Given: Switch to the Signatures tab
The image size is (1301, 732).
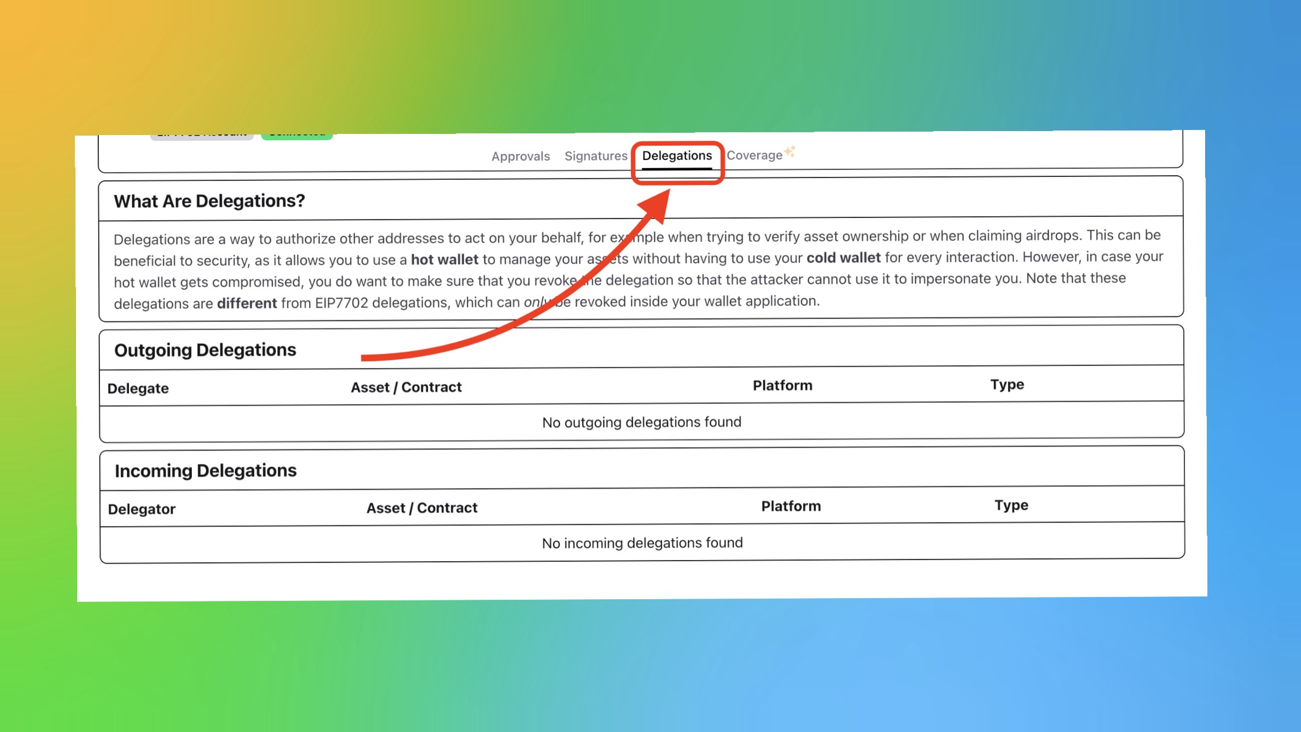Looking at the screenshot, I should coord(595,155).
